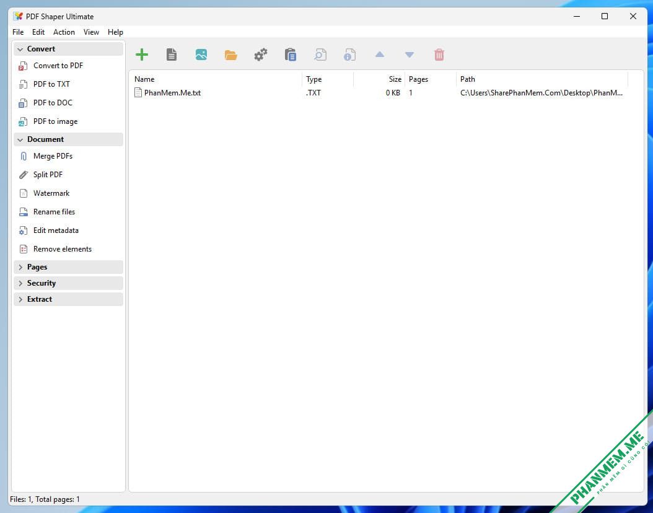Select the Remove elements label
This screenshot has width=653, height=513.
point(63,249)
